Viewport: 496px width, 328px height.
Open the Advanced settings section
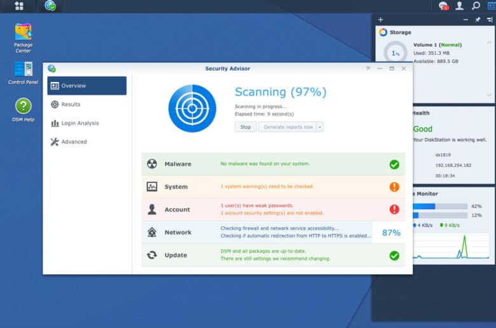coord(87,142)
